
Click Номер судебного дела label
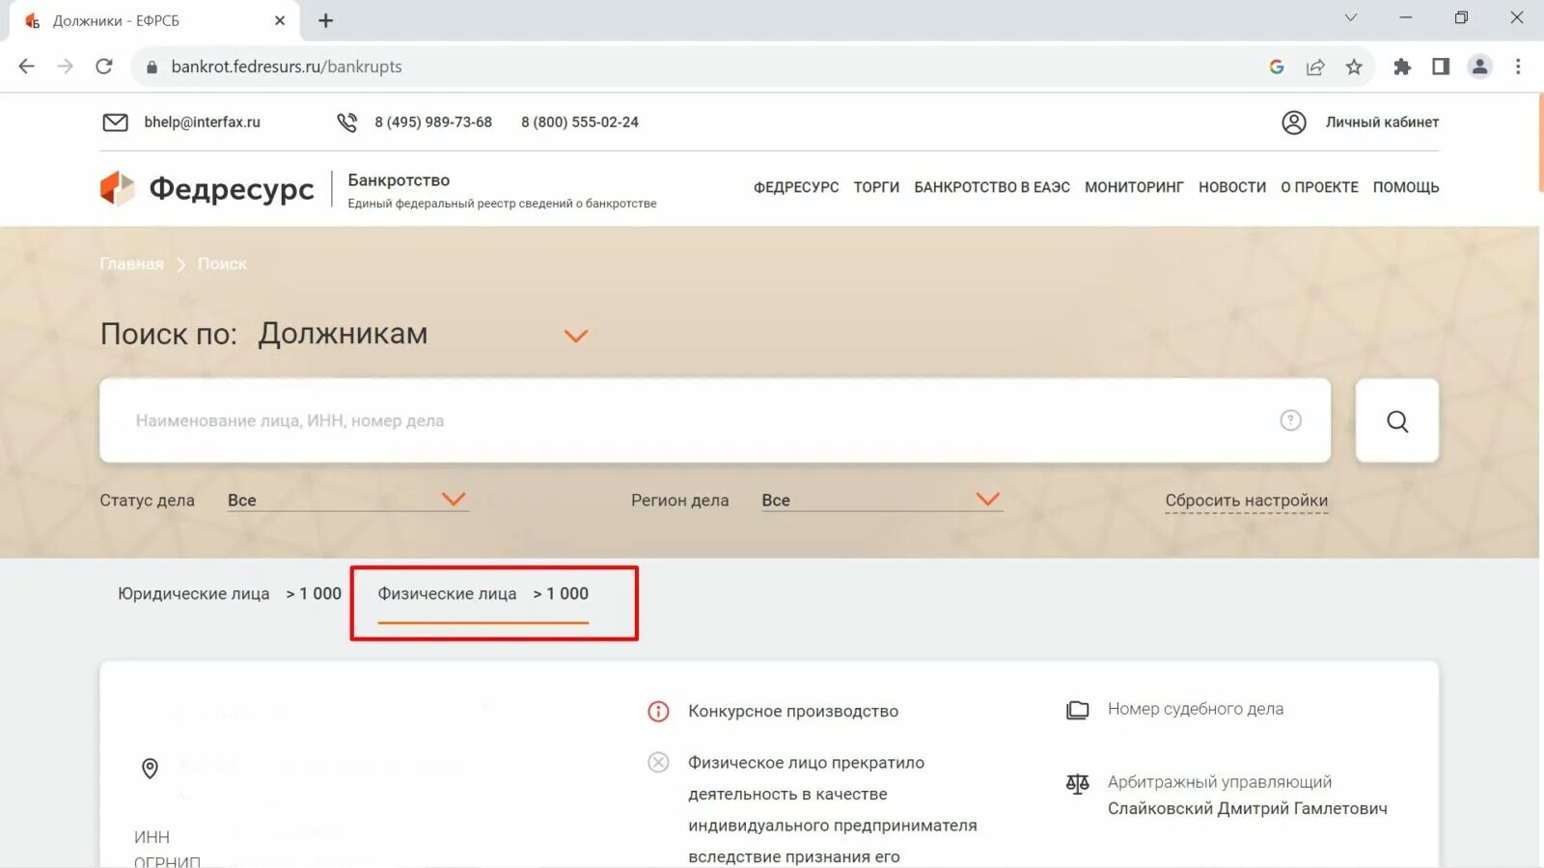click(1196, 709)
